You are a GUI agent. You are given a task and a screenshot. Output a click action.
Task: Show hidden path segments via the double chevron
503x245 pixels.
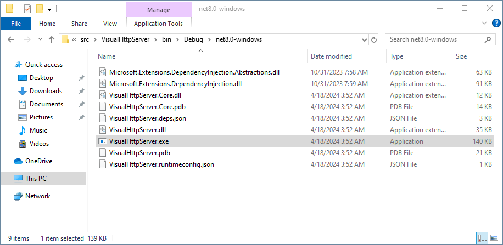tap(74, 39)
